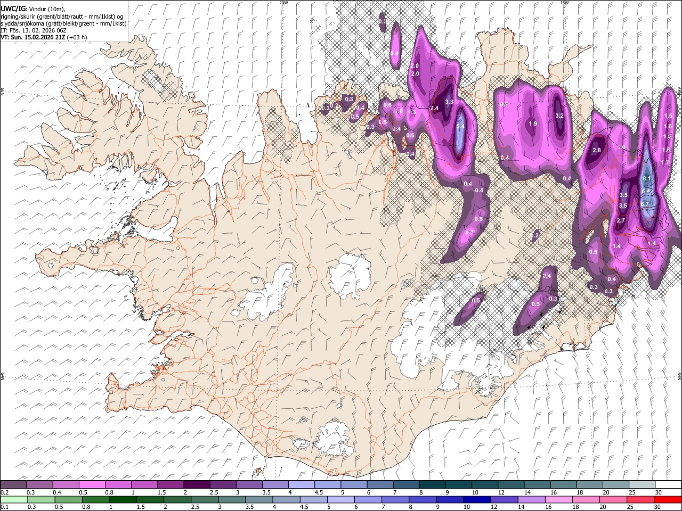Click the 'rigning/skúrir' description line in the header
The width and height of the screenshot is (682, 511).
pos(62,16)
